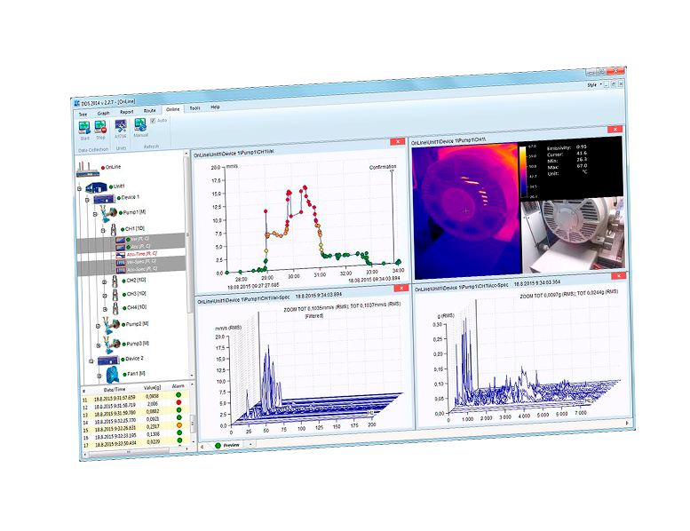Select the Pump1 machine icon
690x531 pixels.
(x=108, y=214)
